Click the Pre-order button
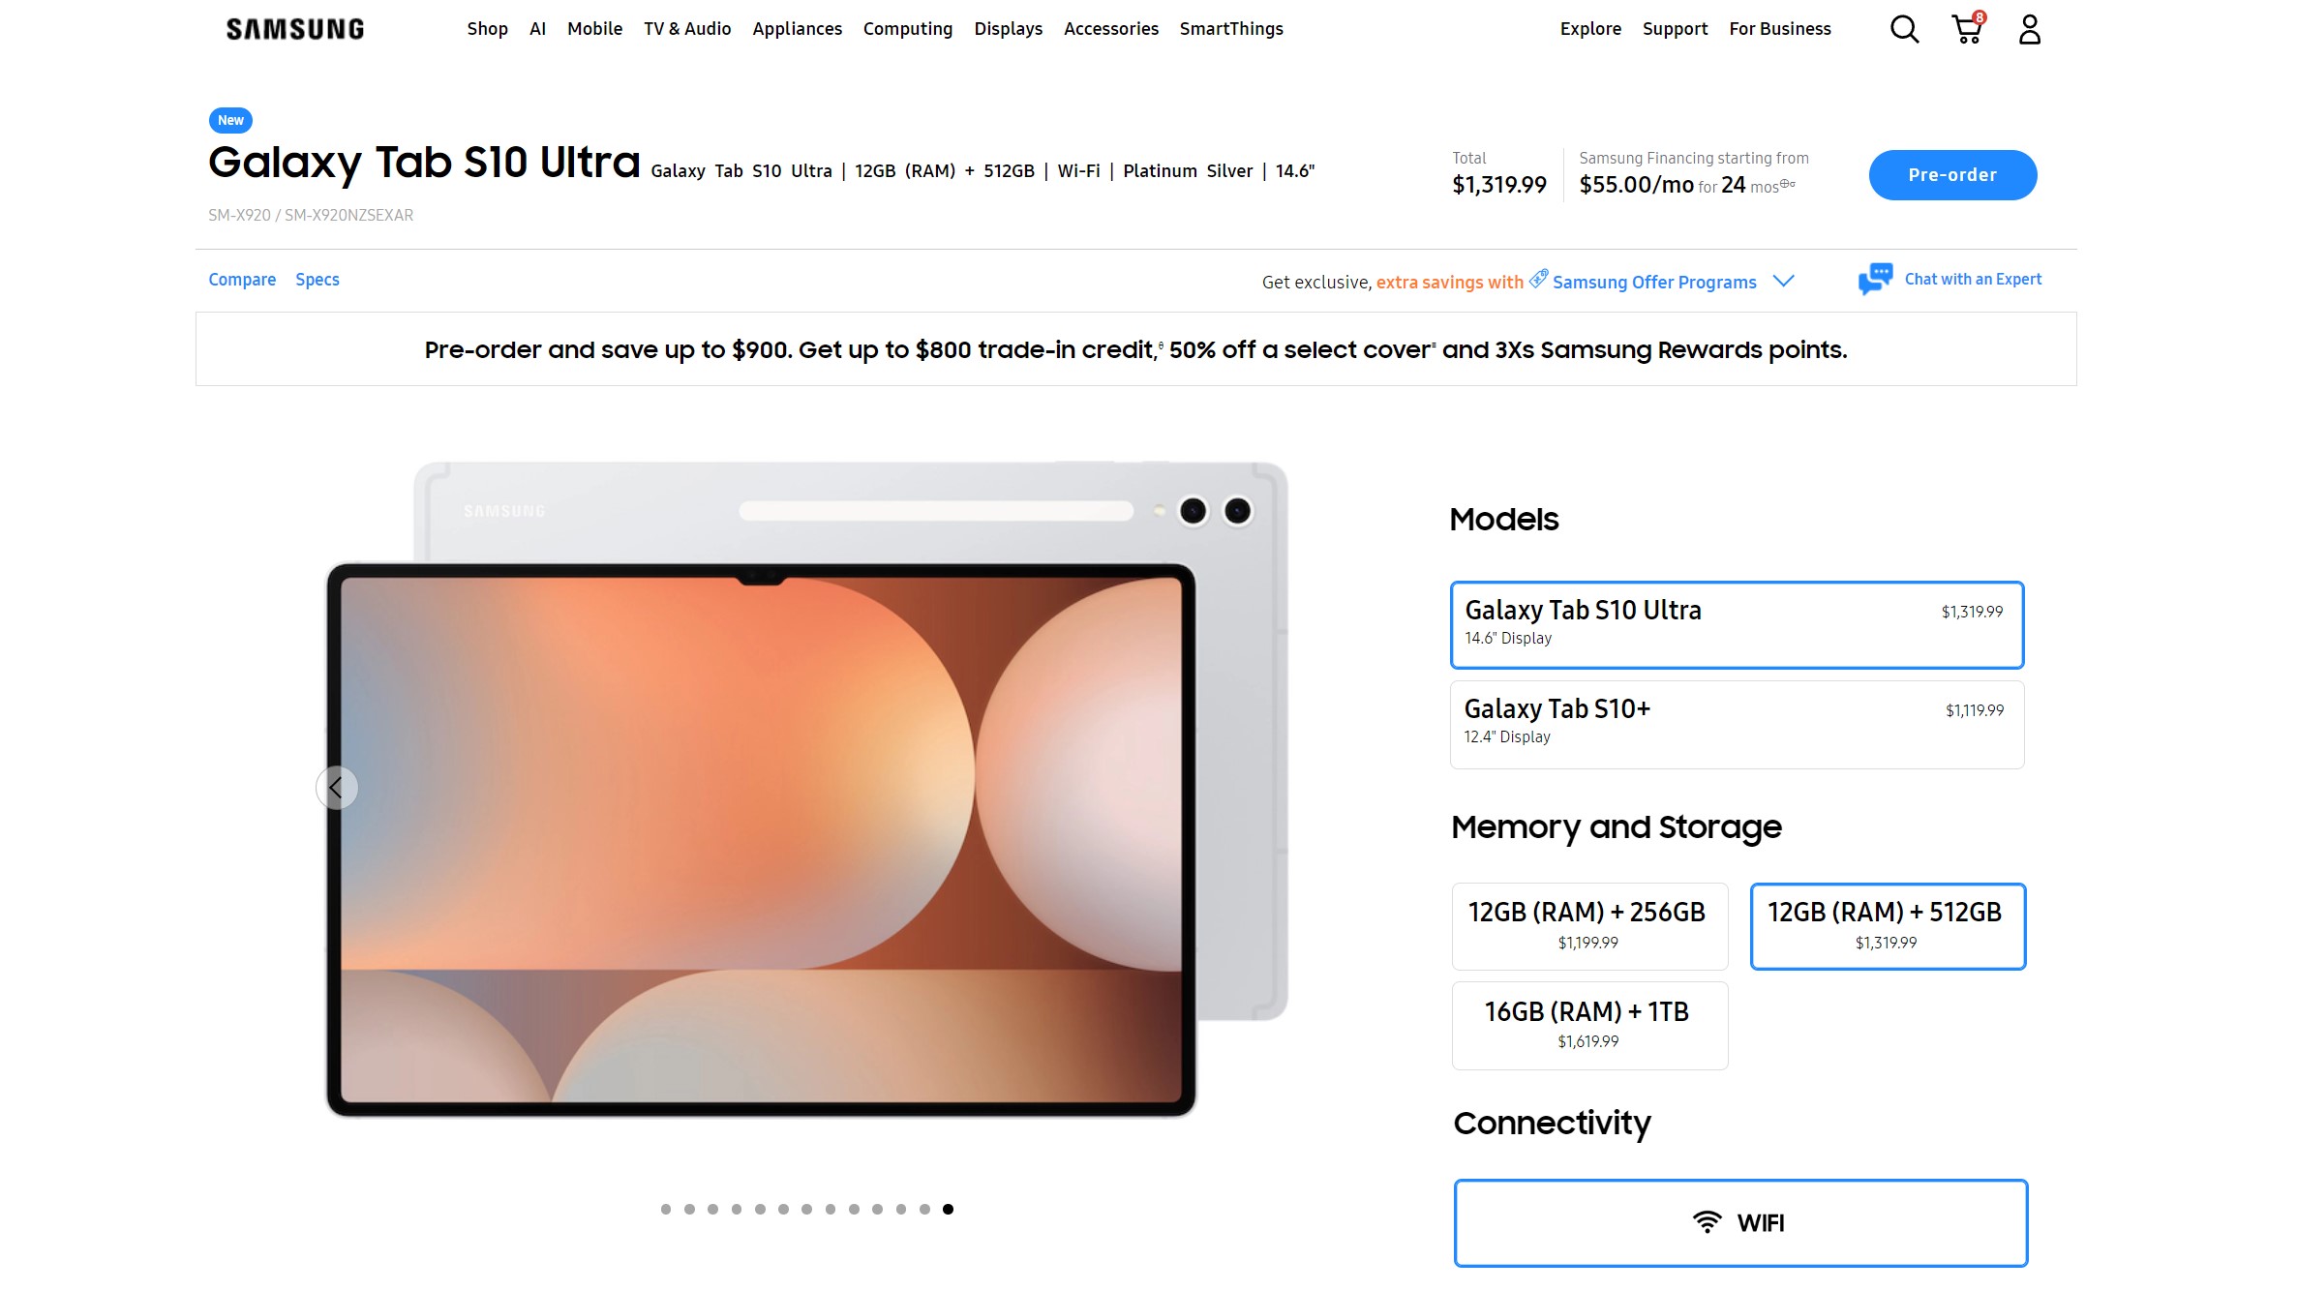This screenshot has width=2297, height=1291. tap(1953, 173)
